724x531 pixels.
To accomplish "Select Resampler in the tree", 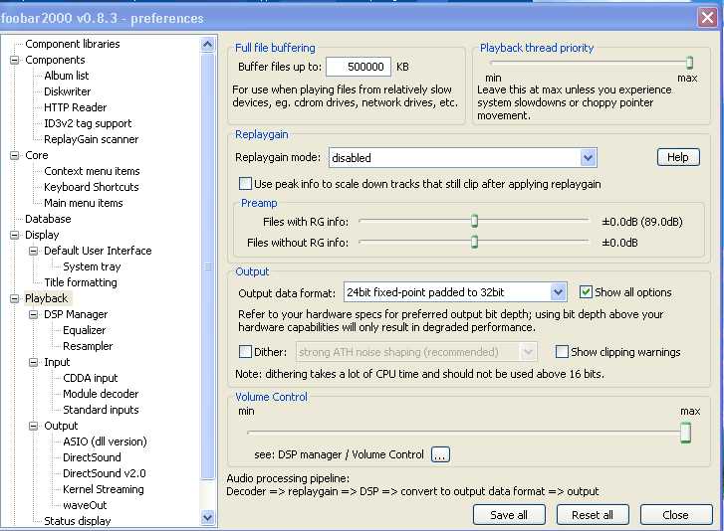I will (88, 346).
